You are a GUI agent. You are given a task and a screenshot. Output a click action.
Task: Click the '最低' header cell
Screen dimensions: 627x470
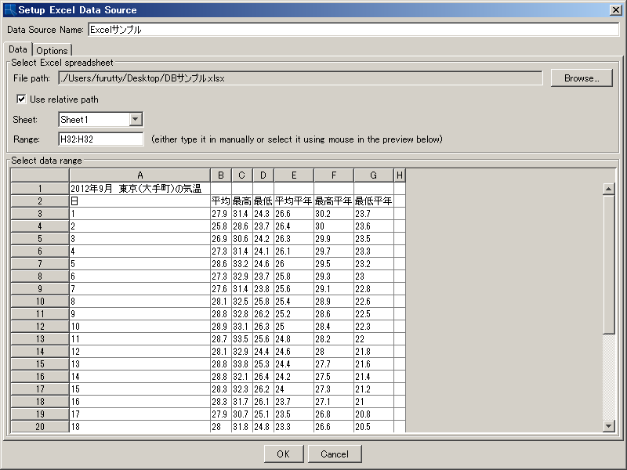(x=263, y=201)
